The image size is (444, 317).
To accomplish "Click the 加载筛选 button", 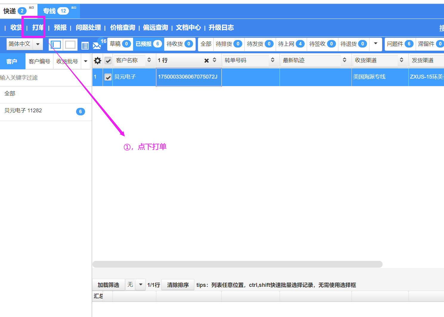I will [108, 285].
